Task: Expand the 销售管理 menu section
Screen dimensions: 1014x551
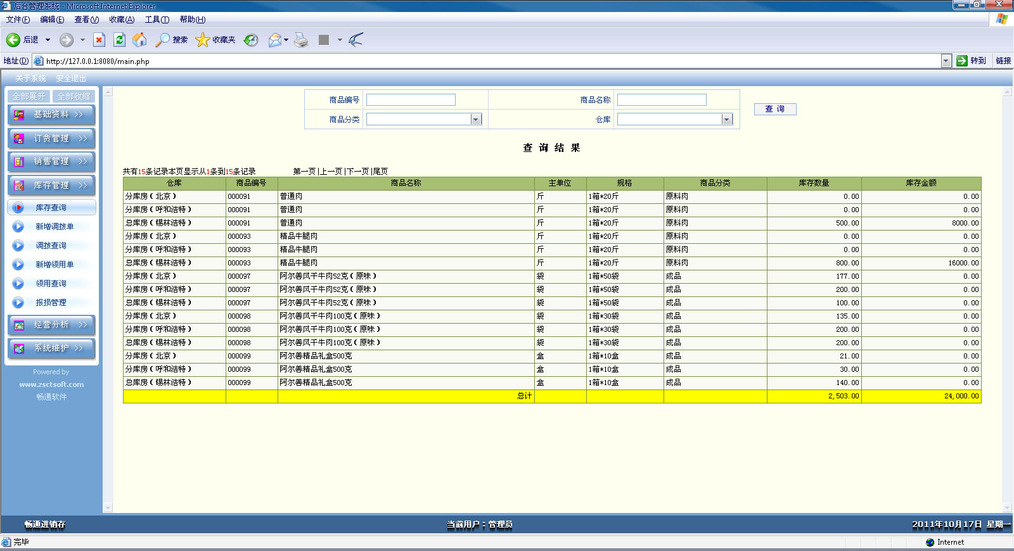Action: tap(51, 161)
